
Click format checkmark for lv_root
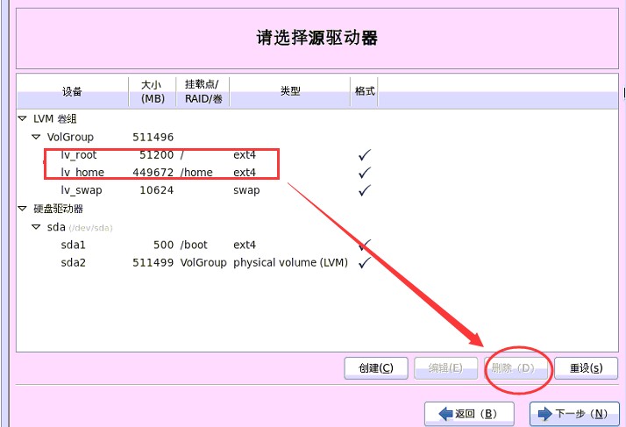pos(365,155)
